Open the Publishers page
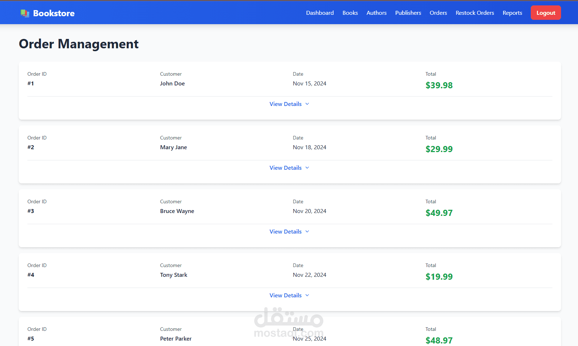The width and height of the screenshot is (578, 346). 408,13
